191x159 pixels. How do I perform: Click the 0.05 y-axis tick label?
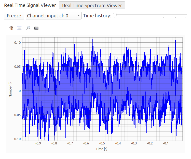pos(18,67)
